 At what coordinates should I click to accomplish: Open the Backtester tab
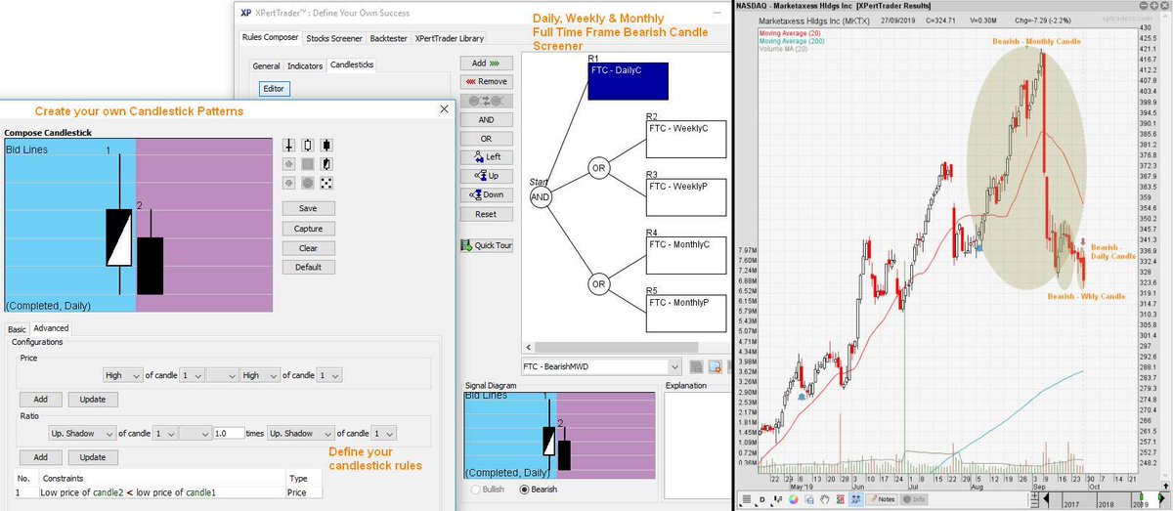click(x=388, y=38)
